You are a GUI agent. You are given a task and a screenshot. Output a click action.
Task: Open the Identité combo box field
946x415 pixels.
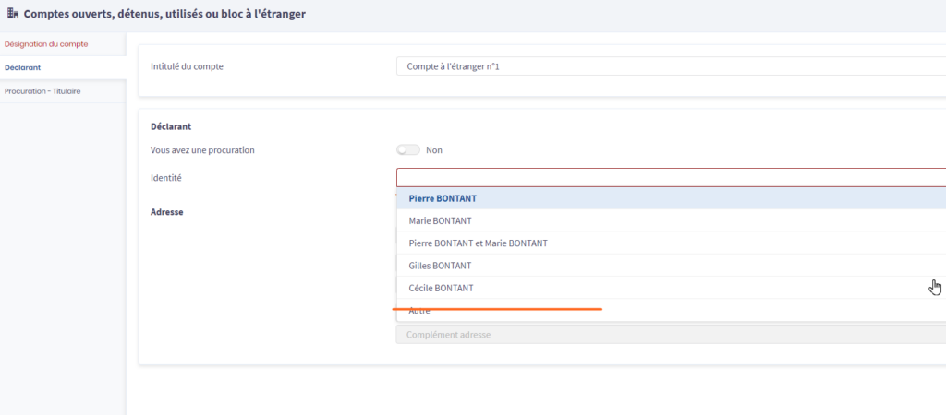pos(671,178)
